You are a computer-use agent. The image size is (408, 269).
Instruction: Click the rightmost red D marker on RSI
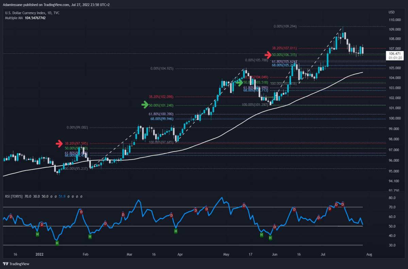[x=343, y=205]
